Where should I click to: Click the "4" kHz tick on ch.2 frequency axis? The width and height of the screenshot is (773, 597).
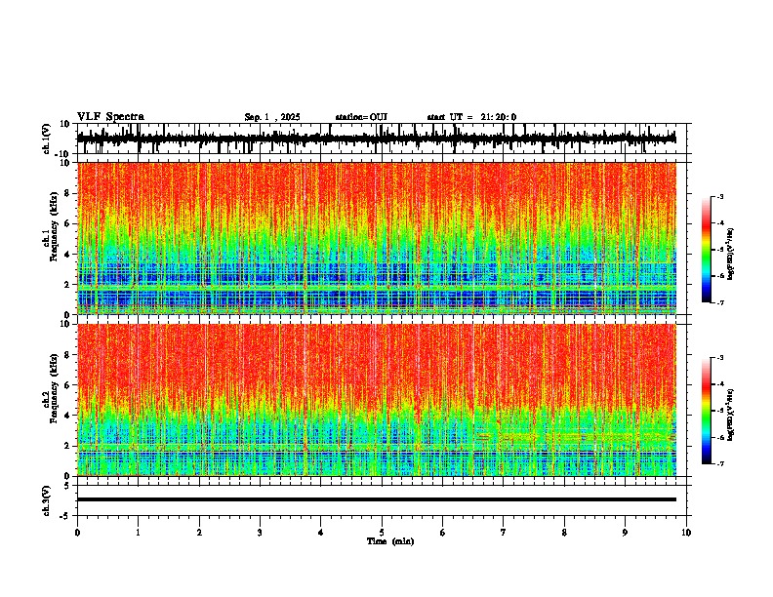[68, 416]
